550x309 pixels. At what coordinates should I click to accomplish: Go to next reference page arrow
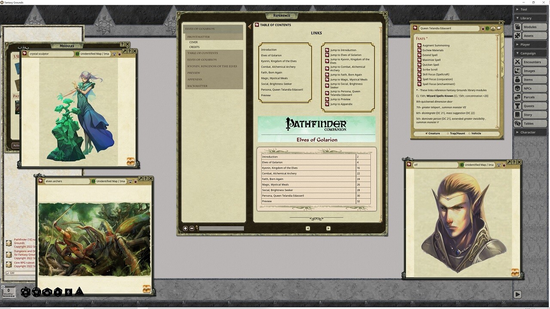328,228
